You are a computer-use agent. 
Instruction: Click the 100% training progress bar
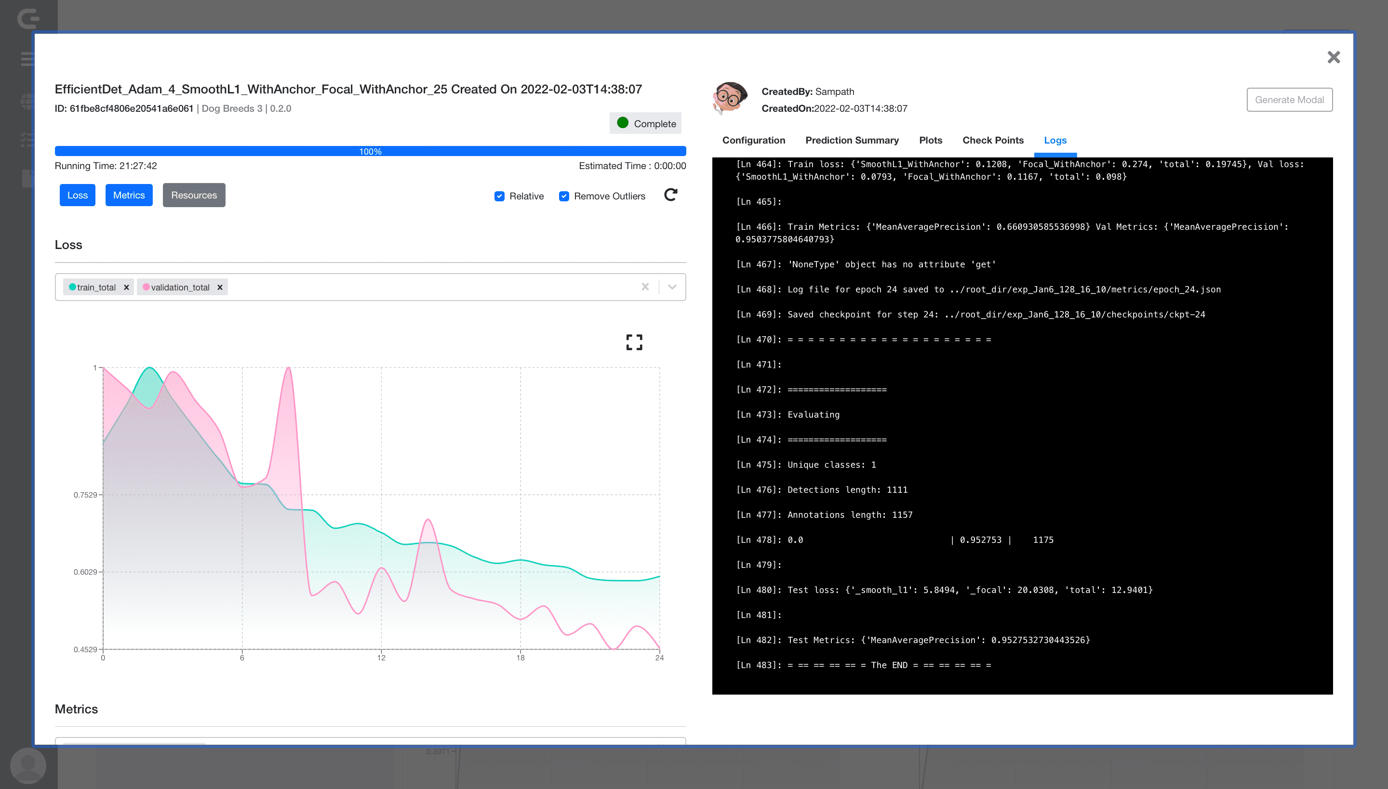pos(370,151)
